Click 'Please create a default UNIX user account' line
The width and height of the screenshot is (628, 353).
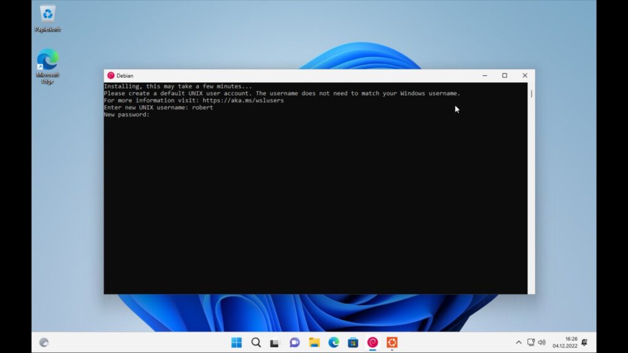282,94
